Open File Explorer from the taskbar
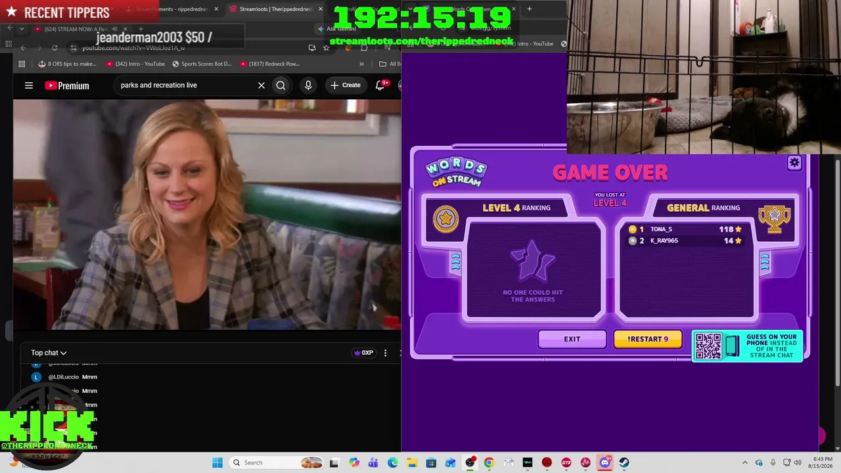Viewport: 841px width, 473px height. [x=411, y=462]
